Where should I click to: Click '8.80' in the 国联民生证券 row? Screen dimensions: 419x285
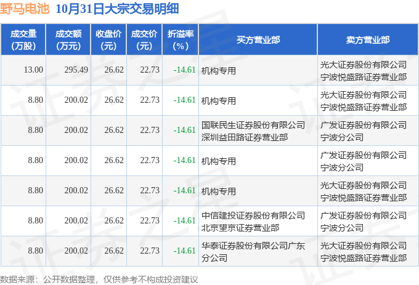[x=36, y=130]
